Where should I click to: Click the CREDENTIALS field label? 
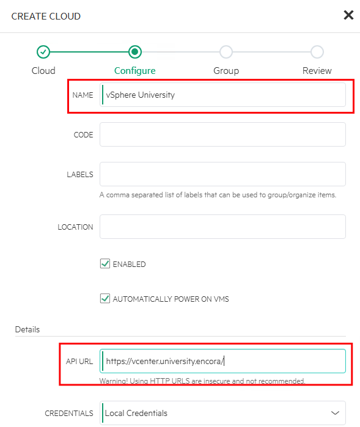click(x=69, y=414)
